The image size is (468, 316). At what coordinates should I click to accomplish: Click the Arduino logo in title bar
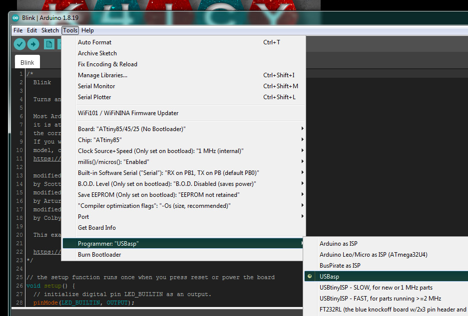pos(15,18)
